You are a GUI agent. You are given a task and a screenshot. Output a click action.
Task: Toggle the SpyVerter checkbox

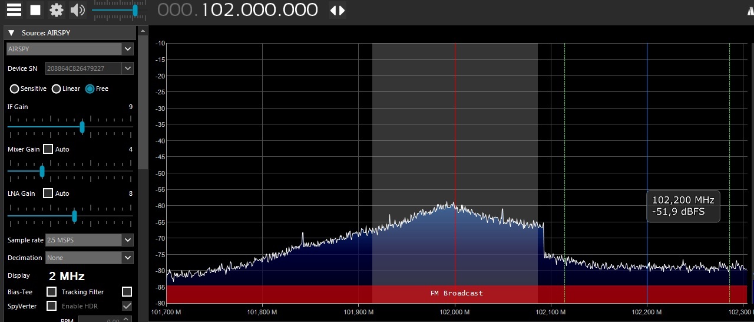(51, 305)
